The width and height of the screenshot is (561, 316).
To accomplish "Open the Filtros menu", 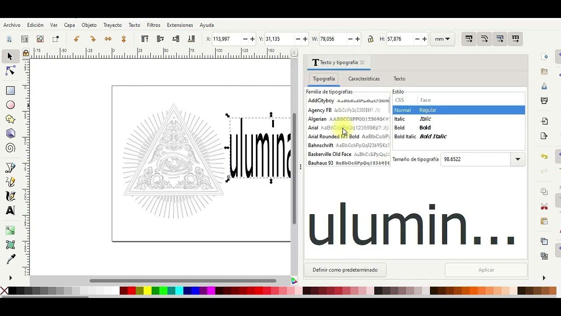I will coord(153,25).
